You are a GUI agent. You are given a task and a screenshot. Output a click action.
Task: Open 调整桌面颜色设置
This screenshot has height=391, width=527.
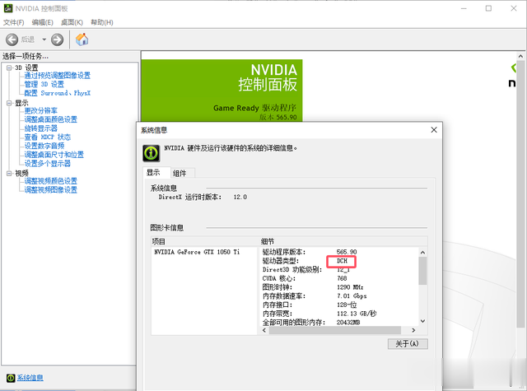pos(51,119)
